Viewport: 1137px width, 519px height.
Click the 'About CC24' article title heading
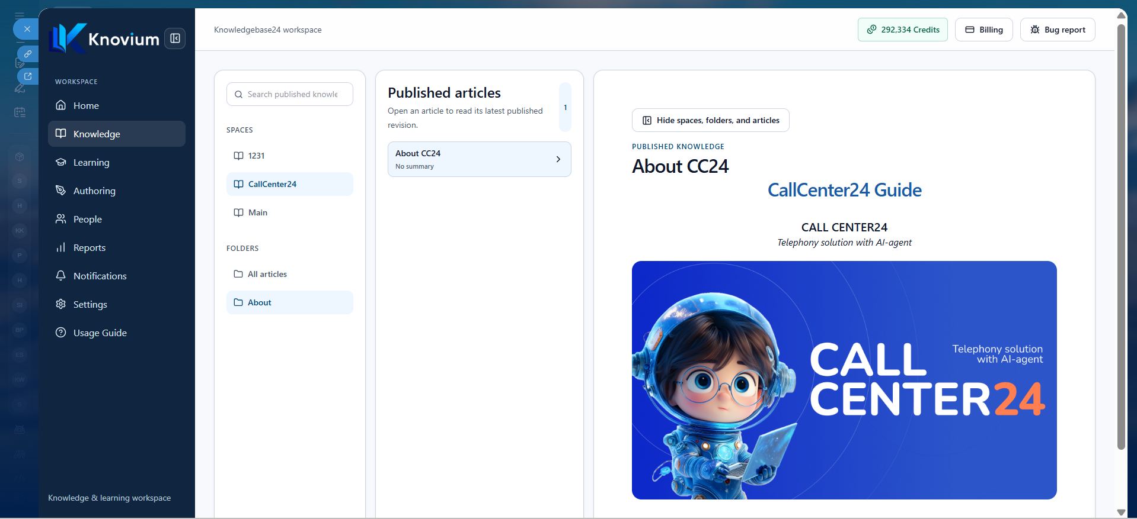point(681,166)
